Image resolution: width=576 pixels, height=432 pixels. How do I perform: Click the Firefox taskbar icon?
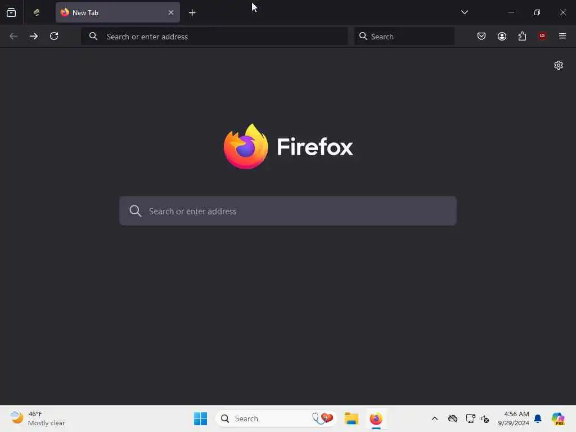[x=376, y=418]
